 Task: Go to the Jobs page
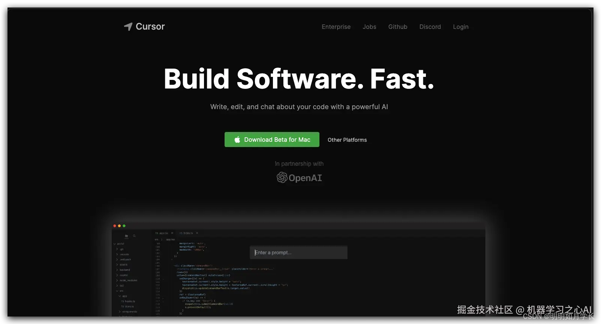click(x=369, y=27)
